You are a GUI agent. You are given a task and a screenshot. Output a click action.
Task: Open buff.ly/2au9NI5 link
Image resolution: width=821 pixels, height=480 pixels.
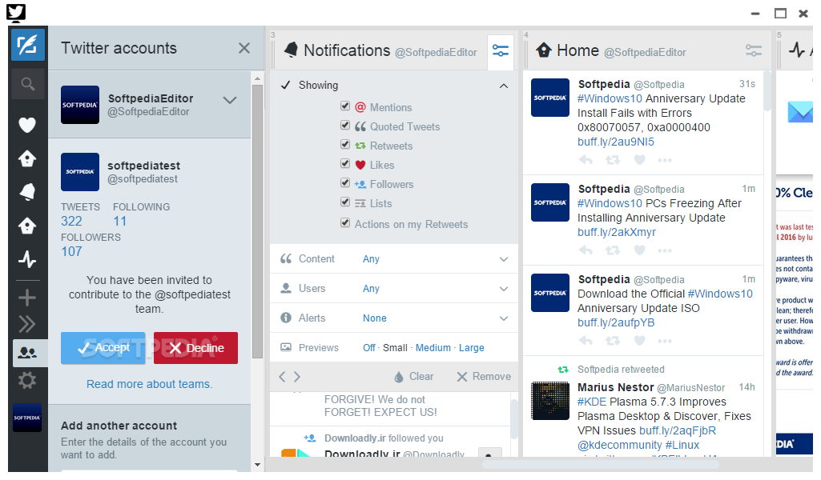(x=616, y=142)
